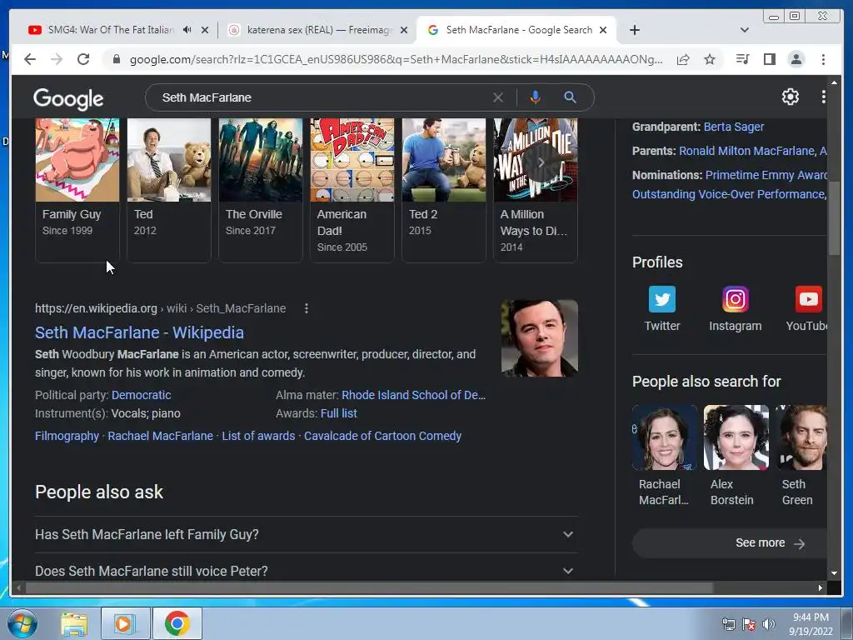Follow the Democratic political party link
853x640 pixels.
pyautogui.click(x=141, y=395)
